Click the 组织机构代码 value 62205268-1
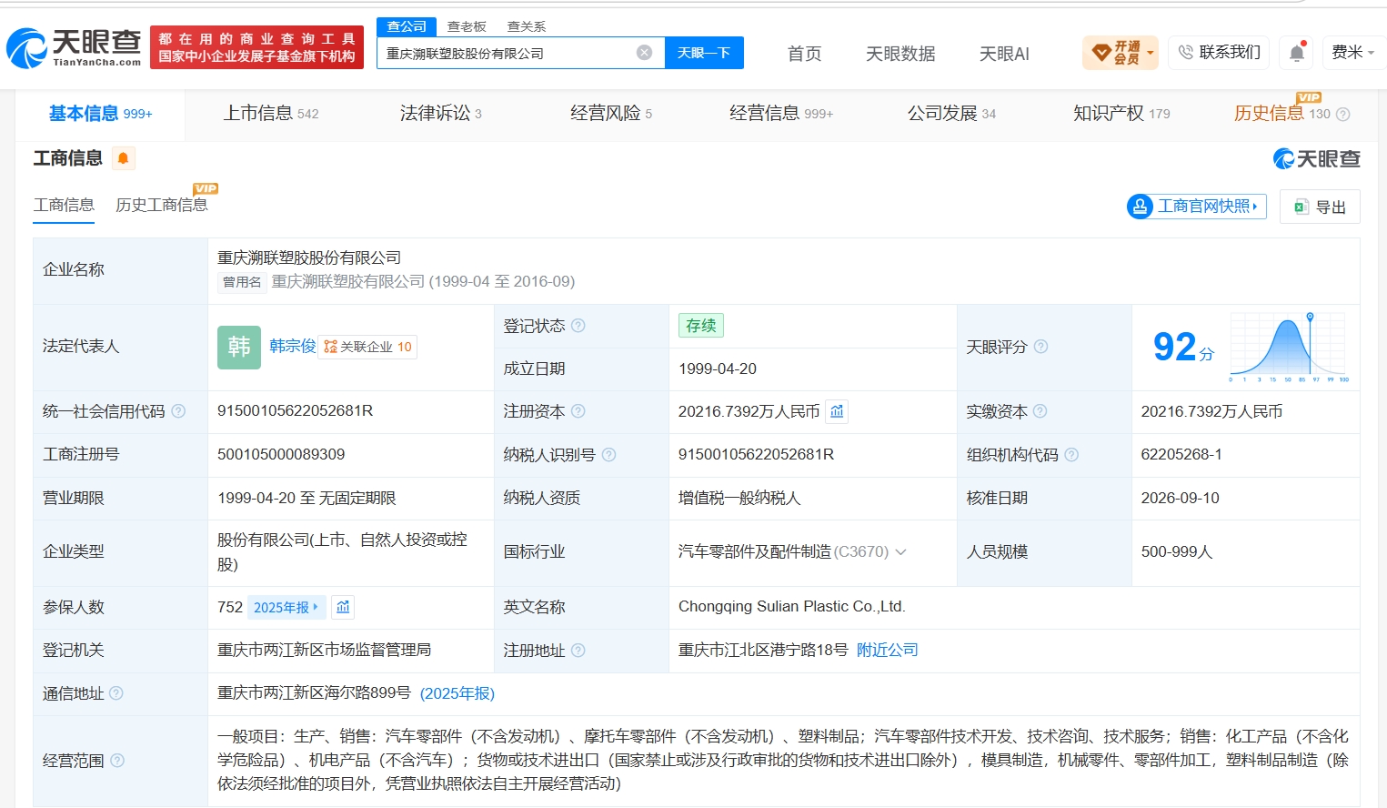Viewport: 1387px width, 808px height. pos(1181,454)
